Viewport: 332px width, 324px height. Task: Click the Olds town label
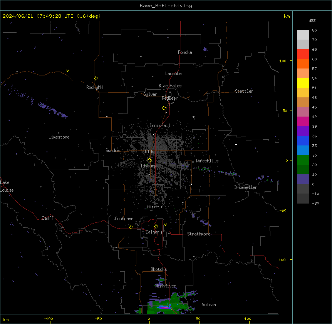click(149, 152)
